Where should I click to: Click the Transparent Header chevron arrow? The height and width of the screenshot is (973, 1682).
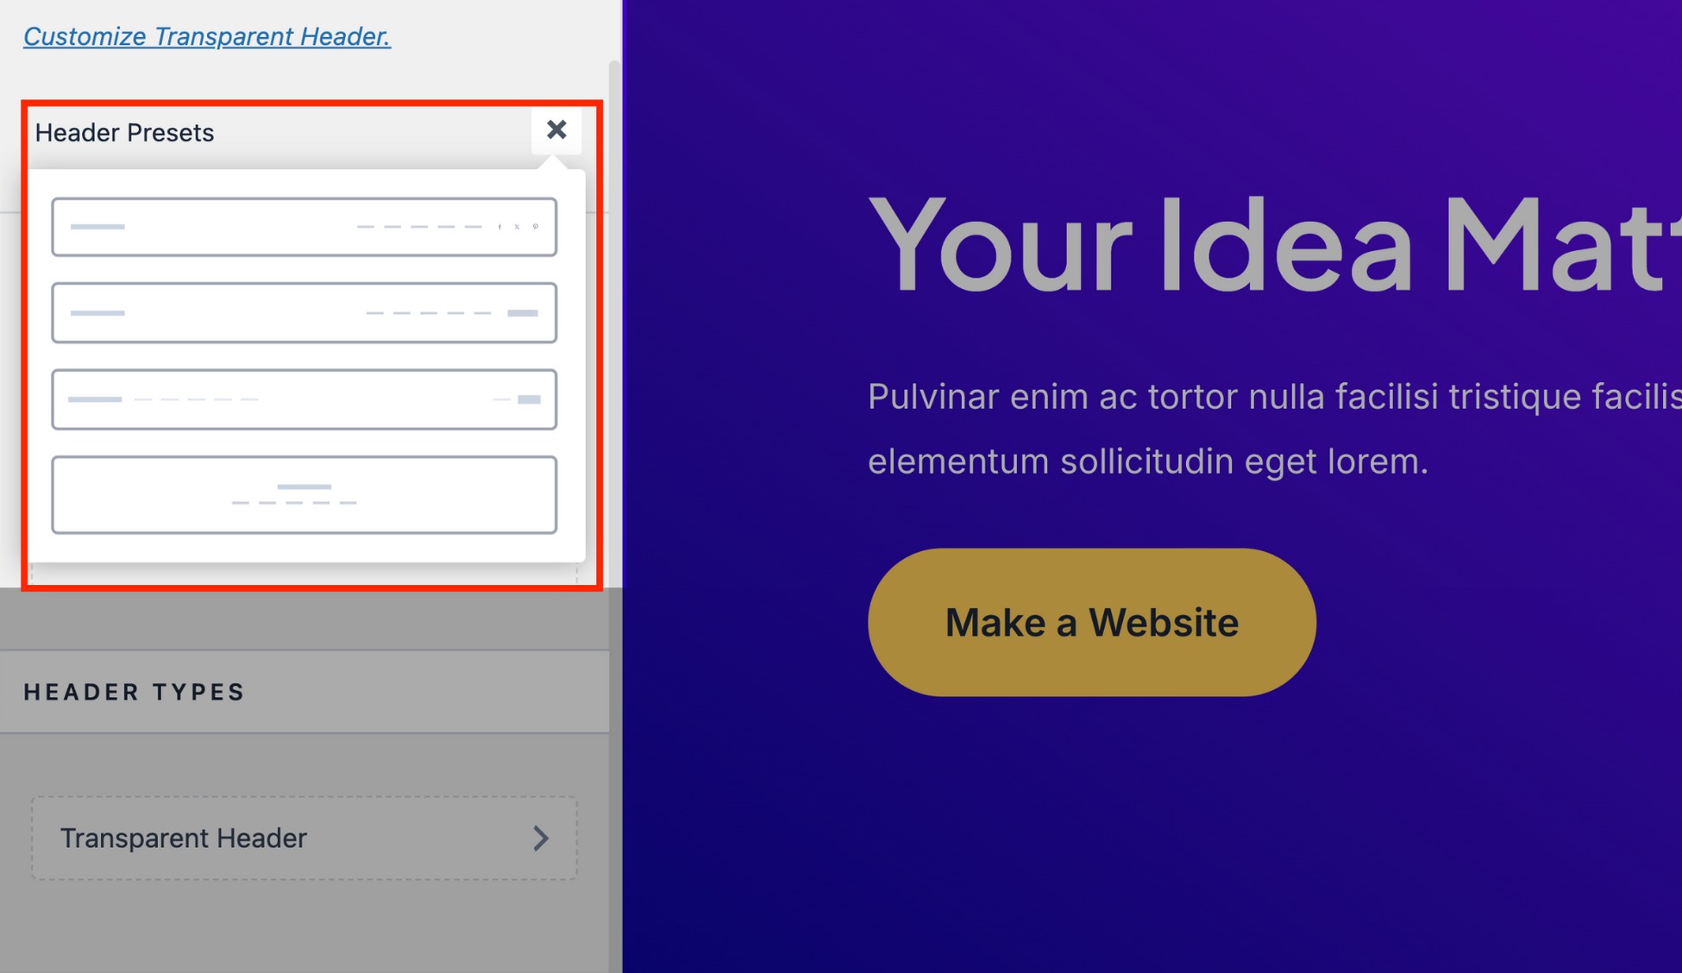pos(541,838)
